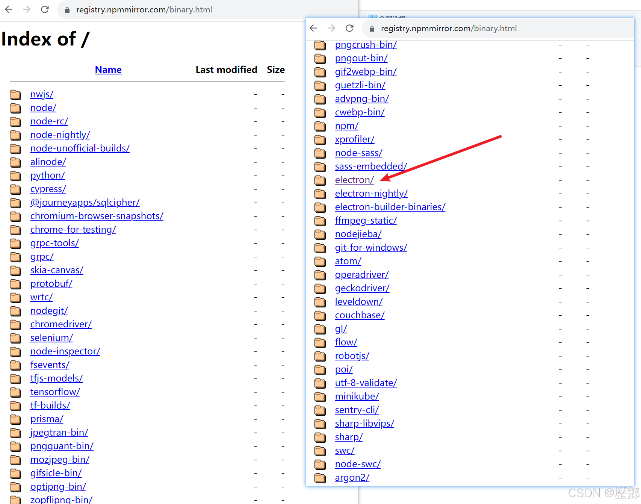
Task: Click the folder icon next to tensorflow/
Action: [15, 392]
